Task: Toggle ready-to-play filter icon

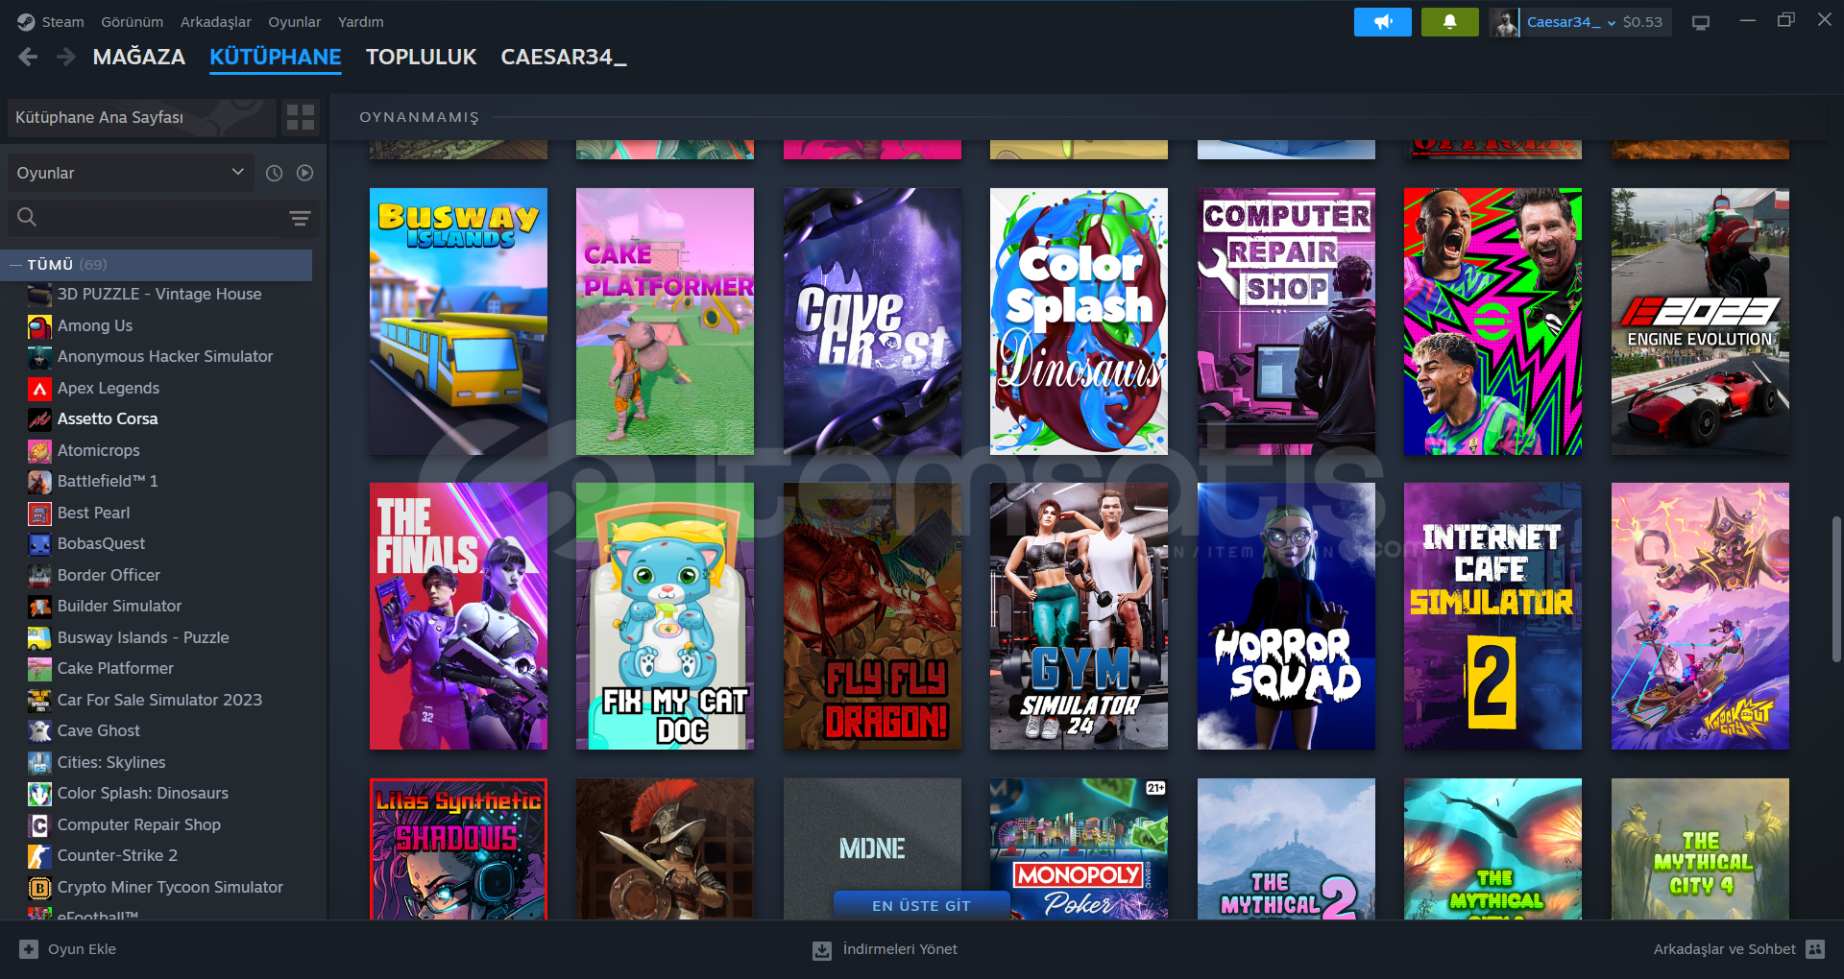Action: (x=304, y=173)
